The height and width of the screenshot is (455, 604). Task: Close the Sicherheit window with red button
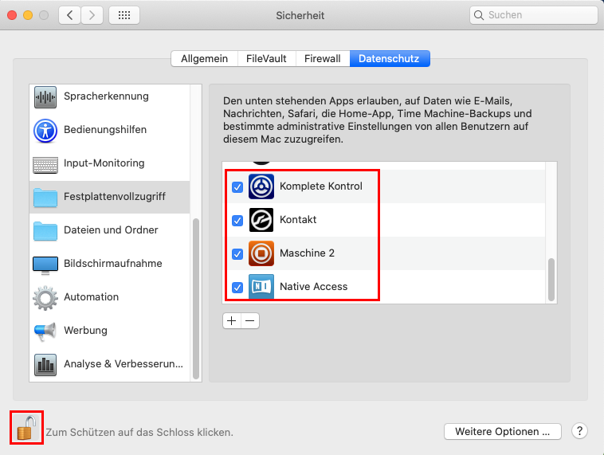12,15
